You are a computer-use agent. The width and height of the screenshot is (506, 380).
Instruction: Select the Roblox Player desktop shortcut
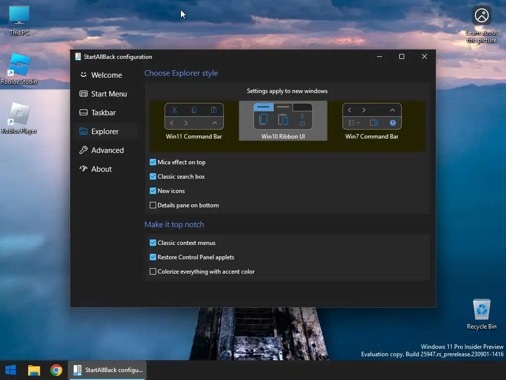pos(19,118)
